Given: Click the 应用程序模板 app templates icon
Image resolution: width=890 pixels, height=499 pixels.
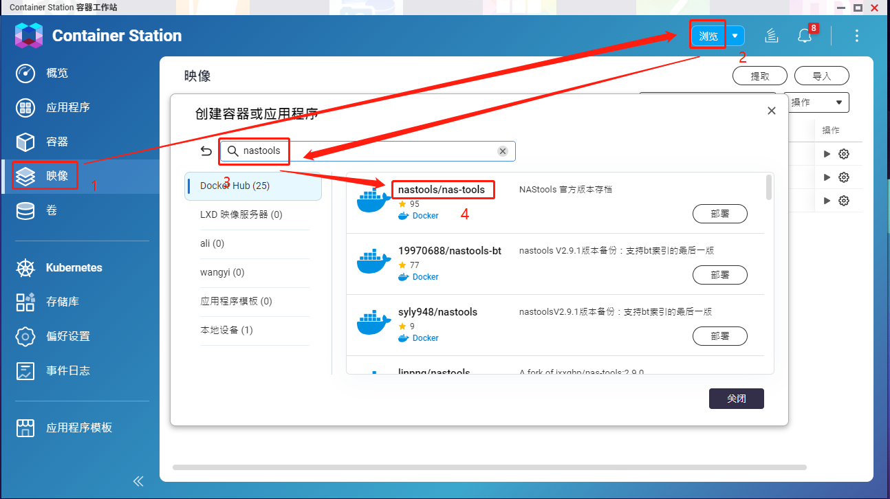Looking at the screenshot, I should (25, 428).
